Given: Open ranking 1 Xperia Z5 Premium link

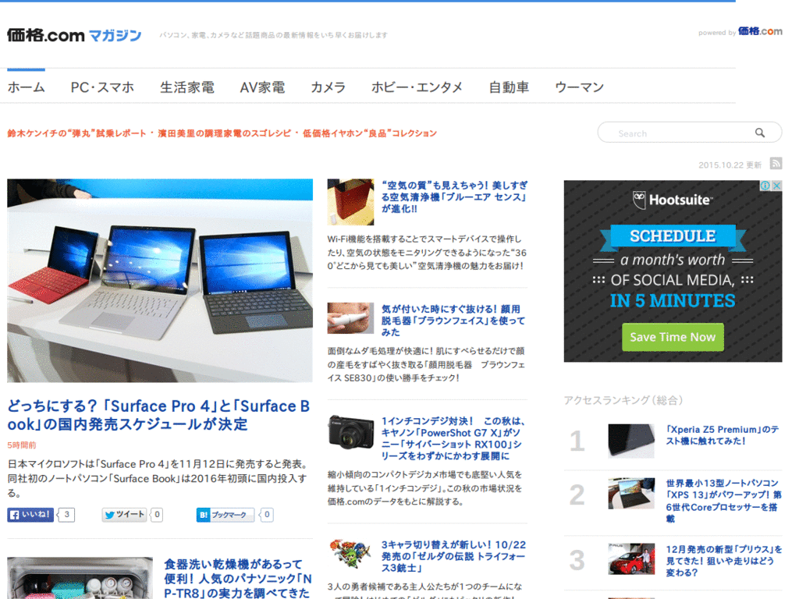Looking at the screenshot, I should tap(723, 435).
